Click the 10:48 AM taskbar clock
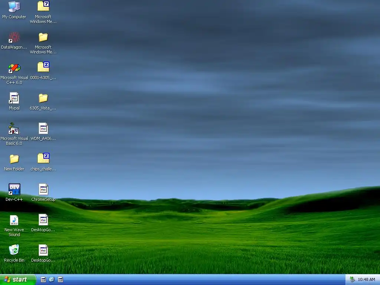Viewport: 380px width, 285px height. coord(366,279)
